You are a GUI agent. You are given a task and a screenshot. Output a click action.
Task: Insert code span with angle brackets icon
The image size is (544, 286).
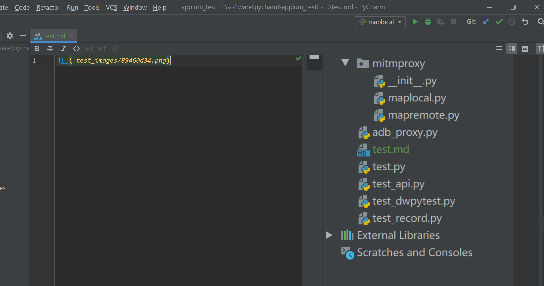pos(76,49)
